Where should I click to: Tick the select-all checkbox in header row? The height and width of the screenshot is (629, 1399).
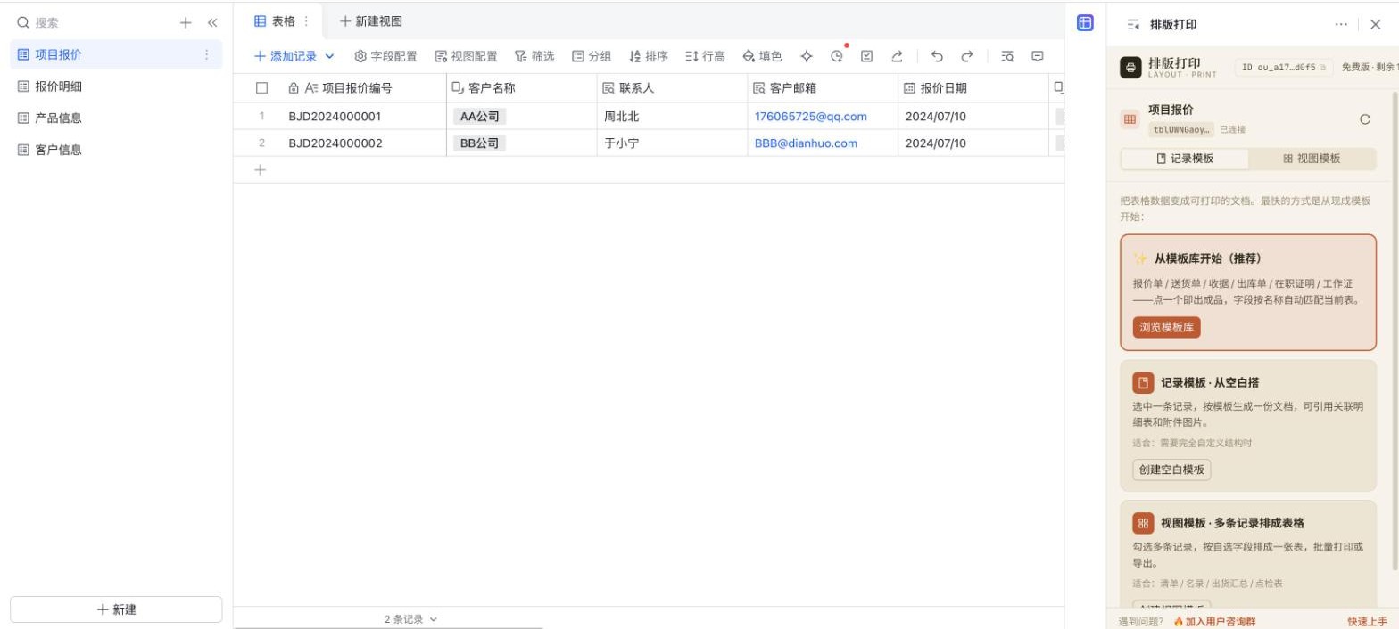pos(261,88)
